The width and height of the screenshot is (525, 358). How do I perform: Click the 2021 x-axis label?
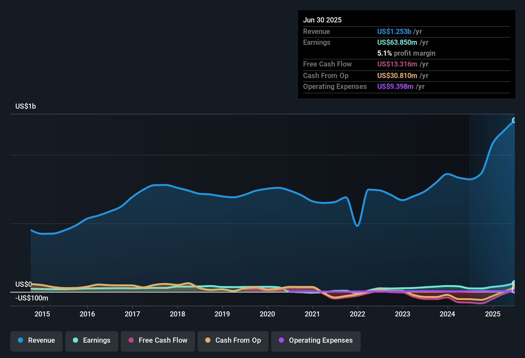[312, 314]
